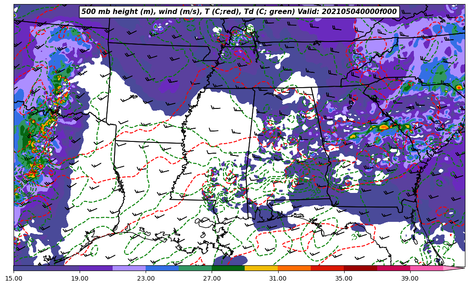The width and height of the screenshot is (469, 286).
Task: Click the pink arrow tip of colorbar
Action: tap(455, 268)
